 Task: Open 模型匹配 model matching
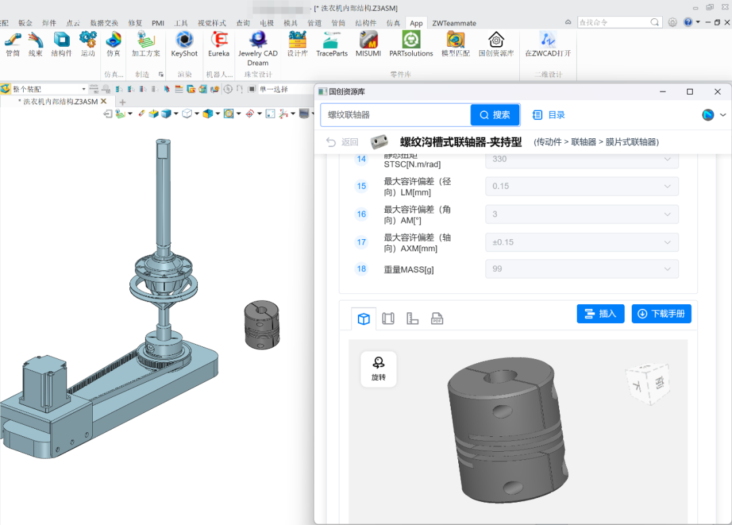coord(455,45)
